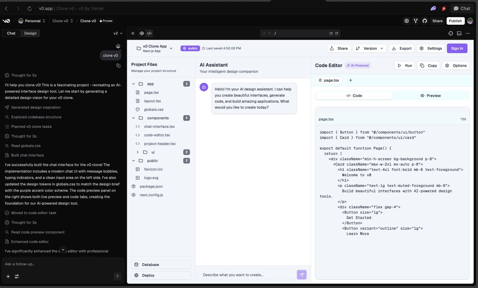Click the device view icon beside fullscreen

pyautogui.click(x=459, y=33)
